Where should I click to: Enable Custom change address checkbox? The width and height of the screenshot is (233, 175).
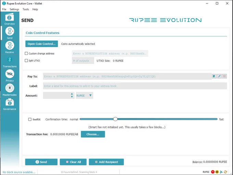26,54
